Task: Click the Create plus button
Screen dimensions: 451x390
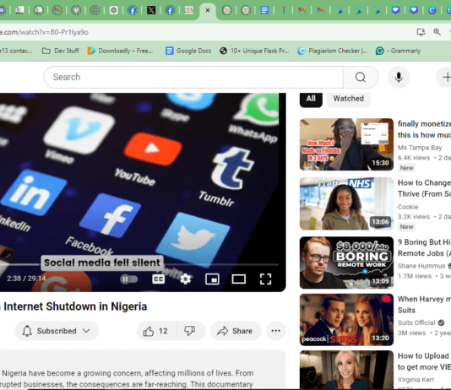Action: [x=444, y=78]
